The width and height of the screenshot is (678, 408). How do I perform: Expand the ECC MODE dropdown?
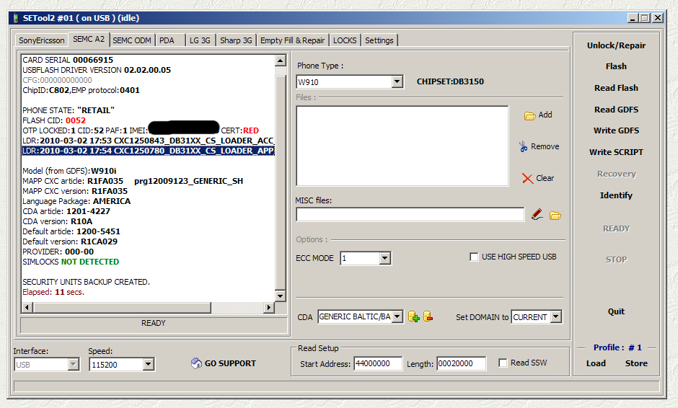pyautogui.click(x=384, y=258)
